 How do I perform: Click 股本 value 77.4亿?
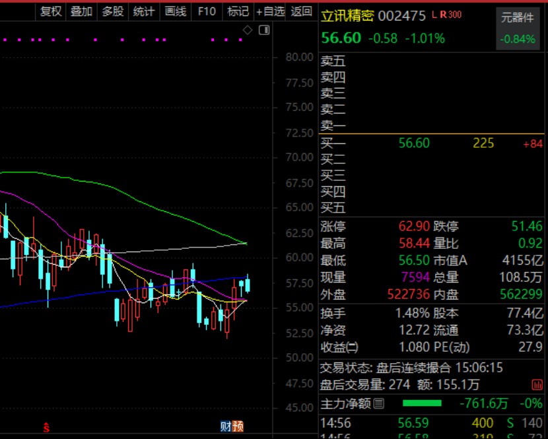526,313
